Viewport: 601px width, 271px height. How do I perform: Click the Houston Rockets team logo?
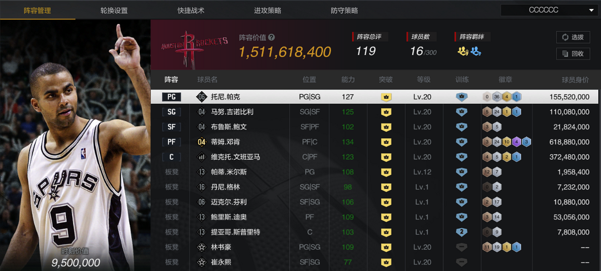pos(195,46)
